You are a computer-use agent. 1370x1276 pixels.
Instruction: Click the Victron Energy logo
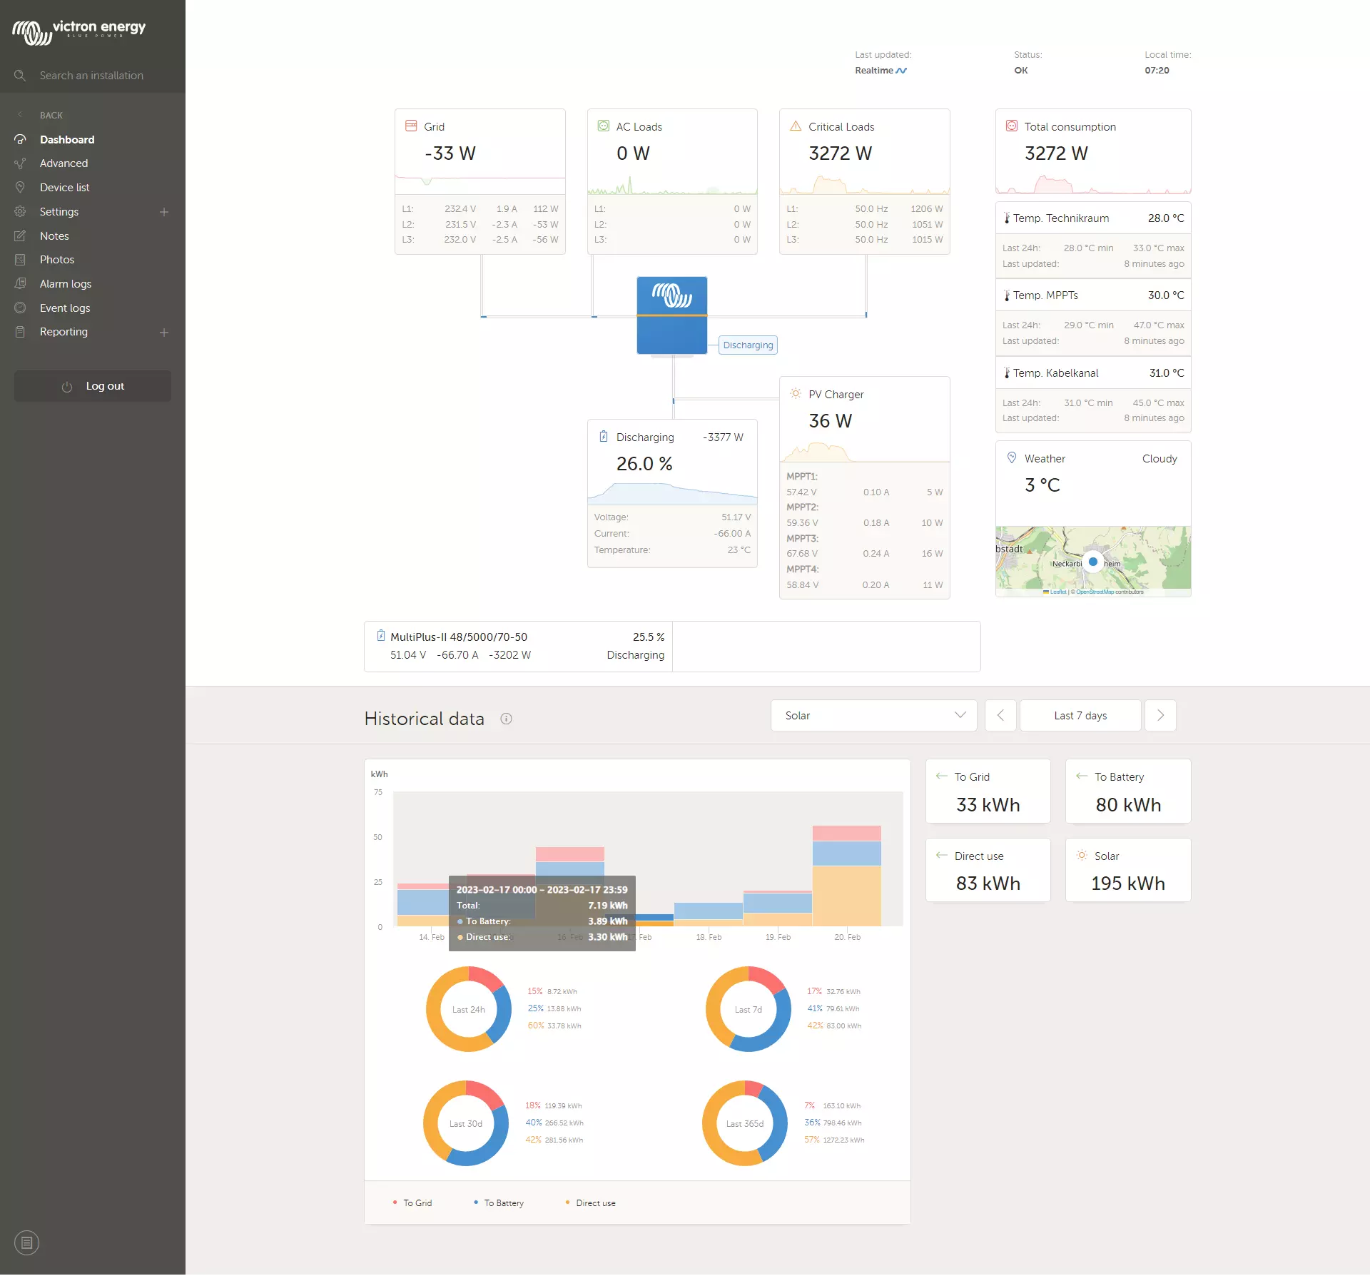(x=78, y=31)
